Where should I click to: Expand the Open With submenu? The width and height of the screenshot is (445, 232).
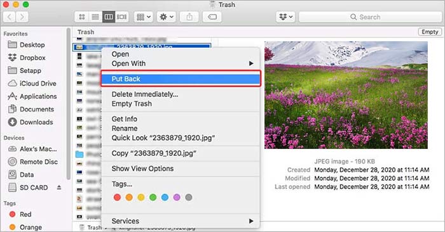pos(181,63)
